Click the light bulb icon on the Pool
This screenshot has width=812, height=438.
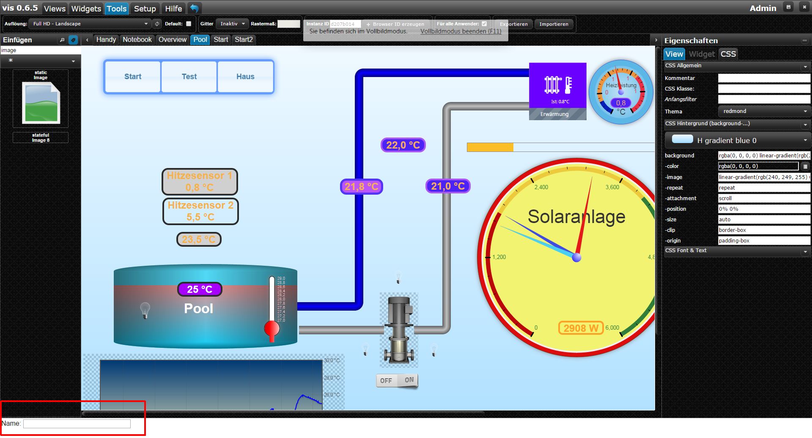pos(145,310)
